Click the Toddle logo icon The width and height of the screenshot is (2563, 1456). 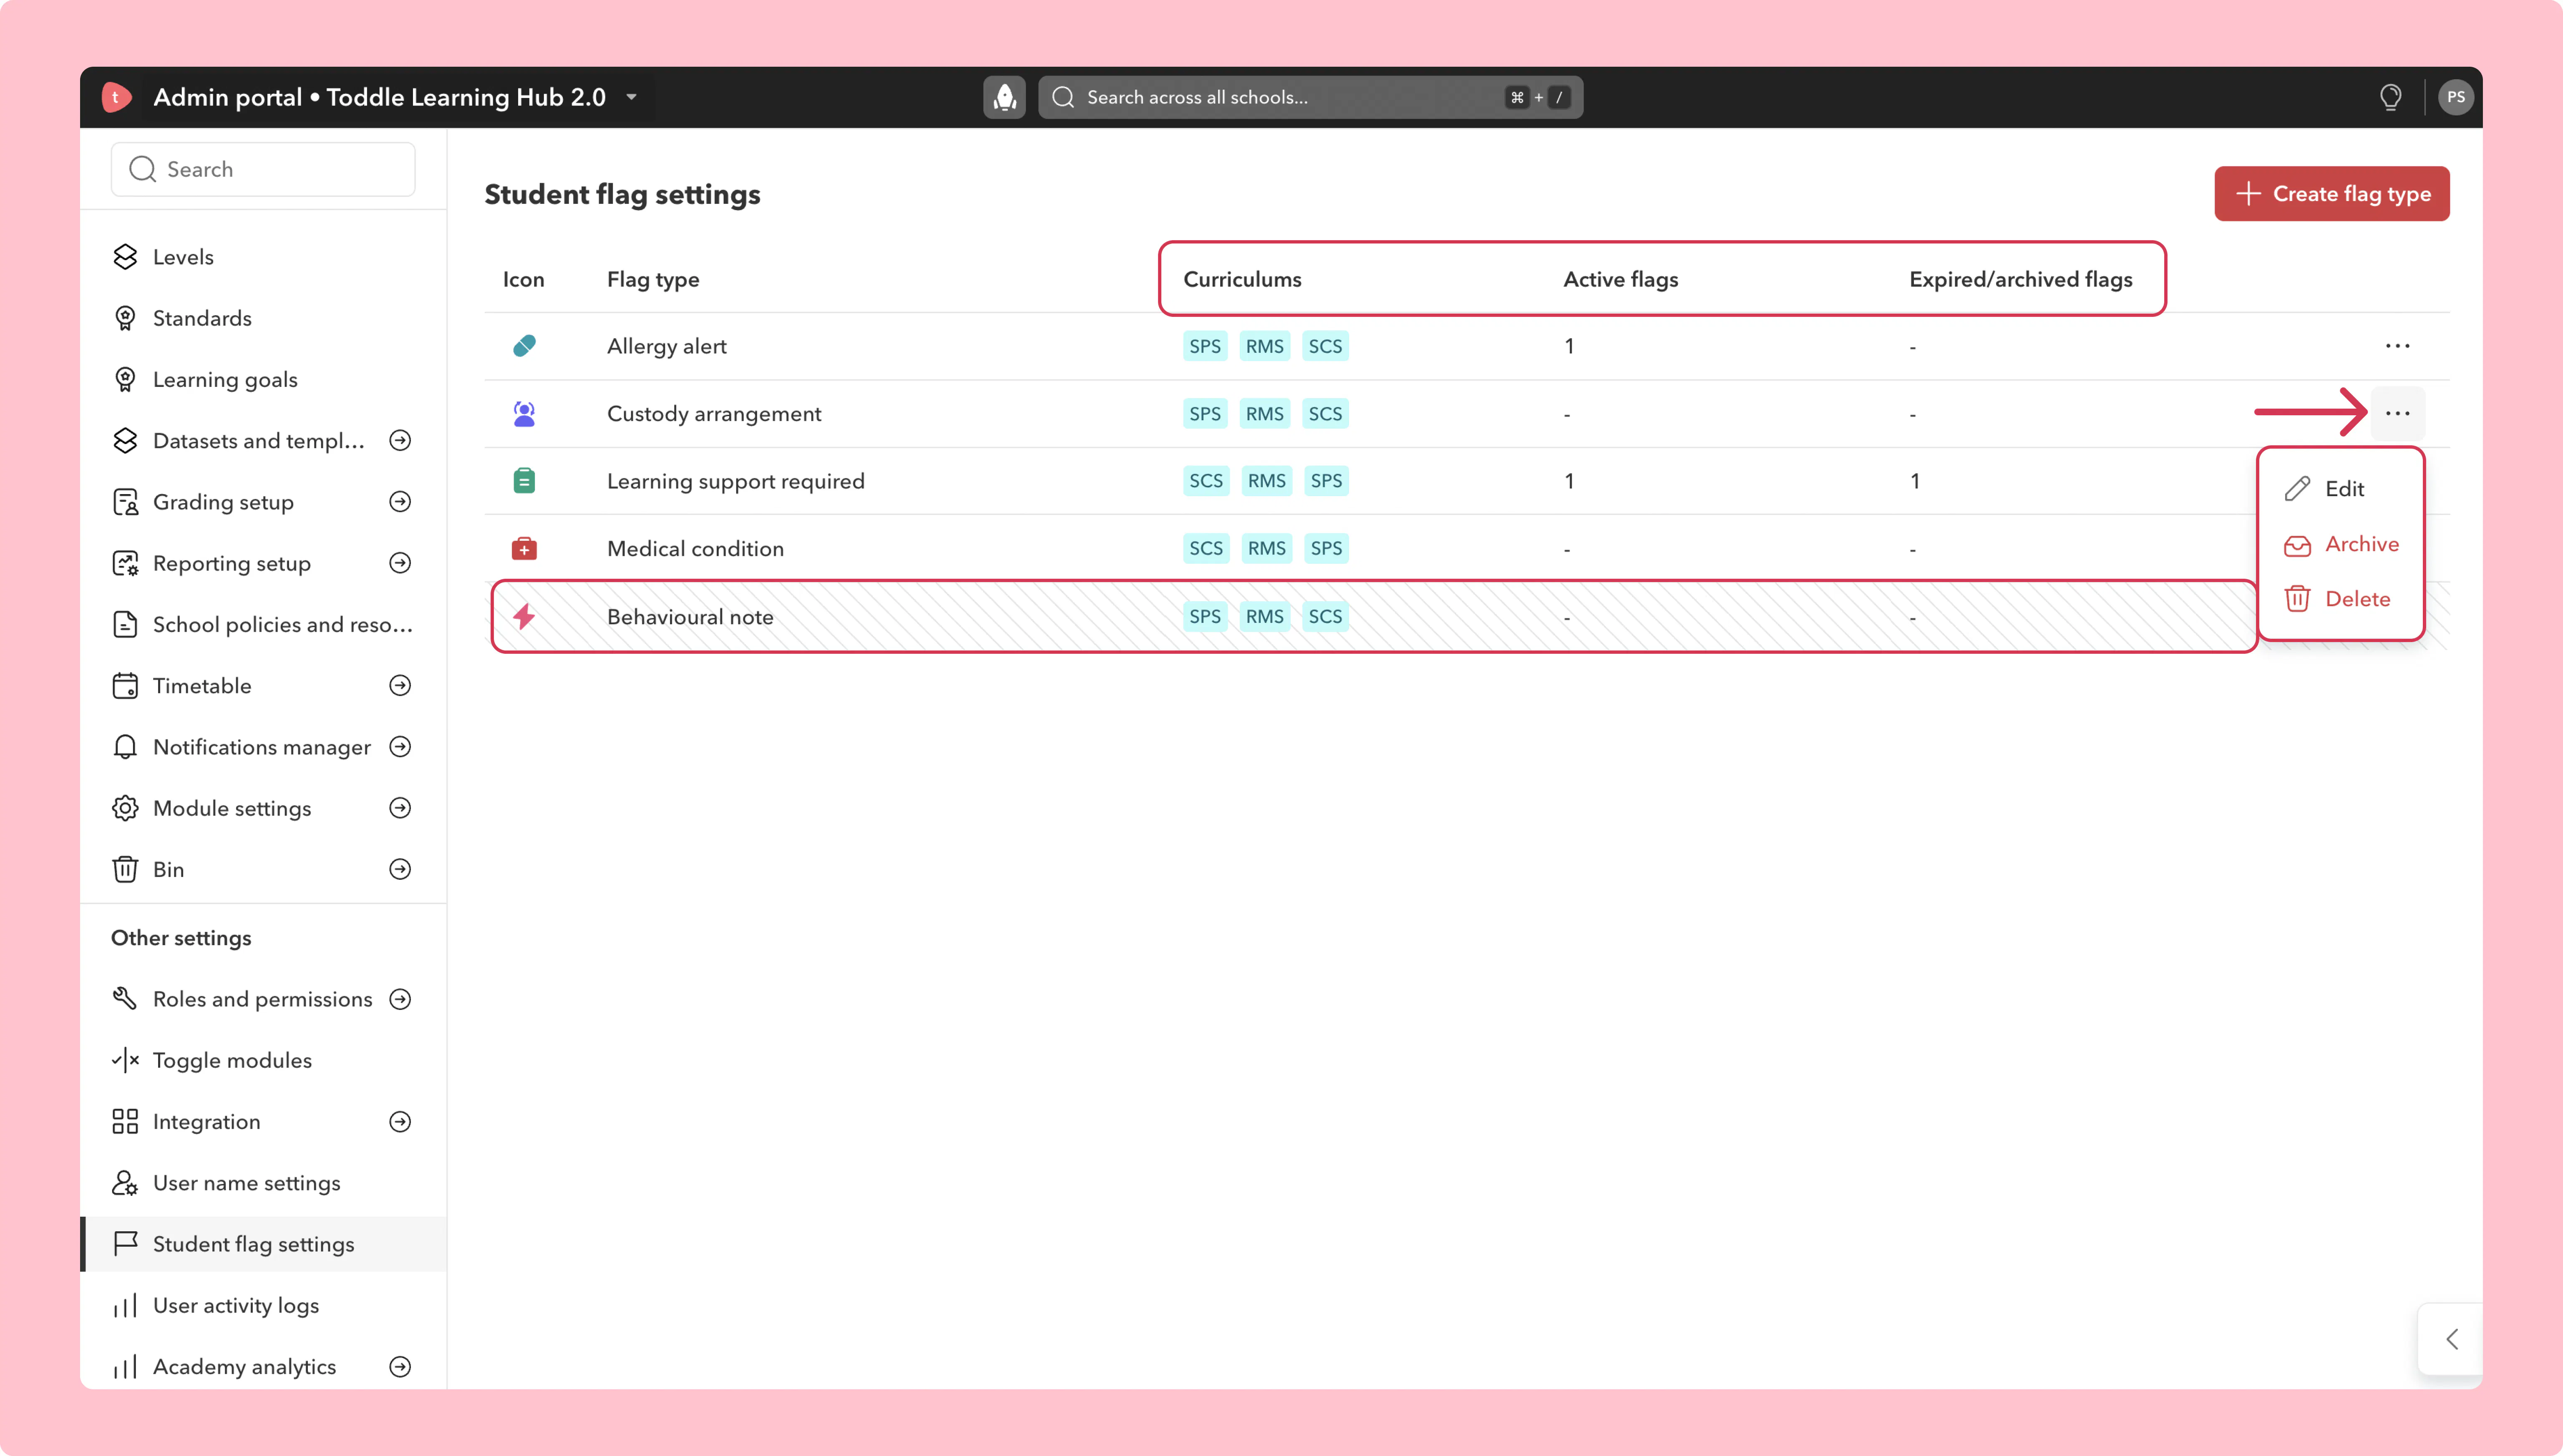coord(116,97)
